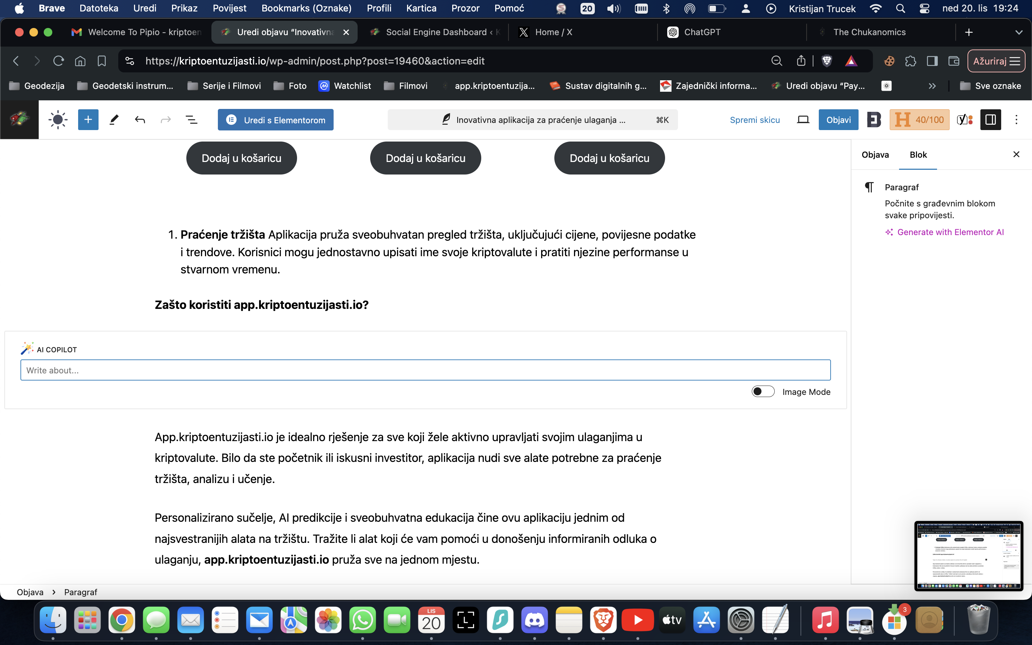1032x645 pixels.
Task: Select the pencil Tools icon
Action: tap(114, 120)
